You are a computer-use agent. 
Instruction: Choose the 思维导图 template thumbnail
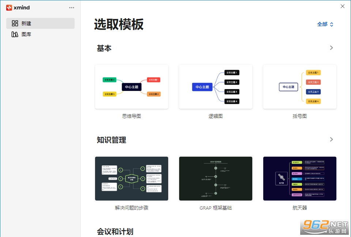tap(132, 87)
